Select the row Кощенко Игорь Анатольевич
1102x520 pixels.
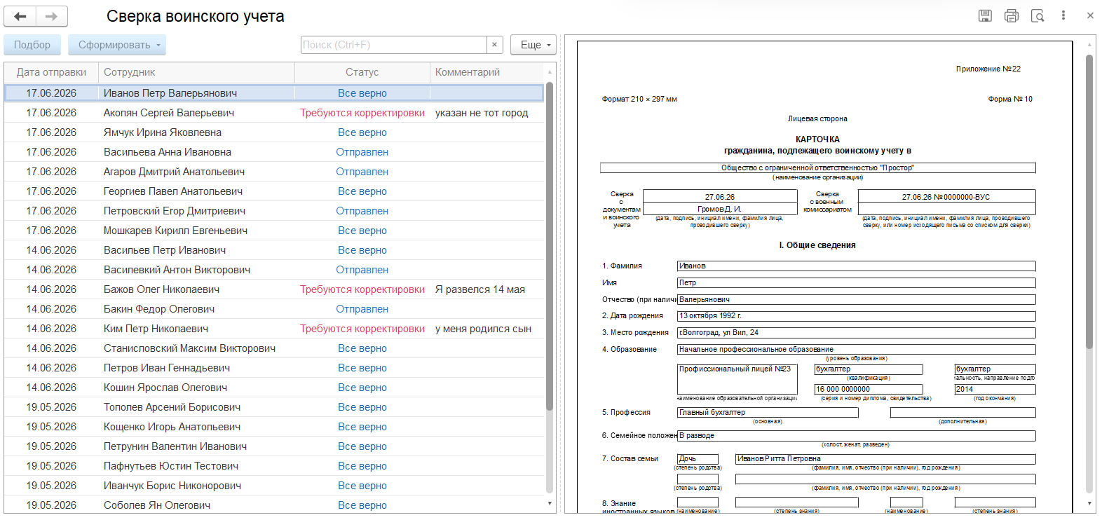click(274, 427)
